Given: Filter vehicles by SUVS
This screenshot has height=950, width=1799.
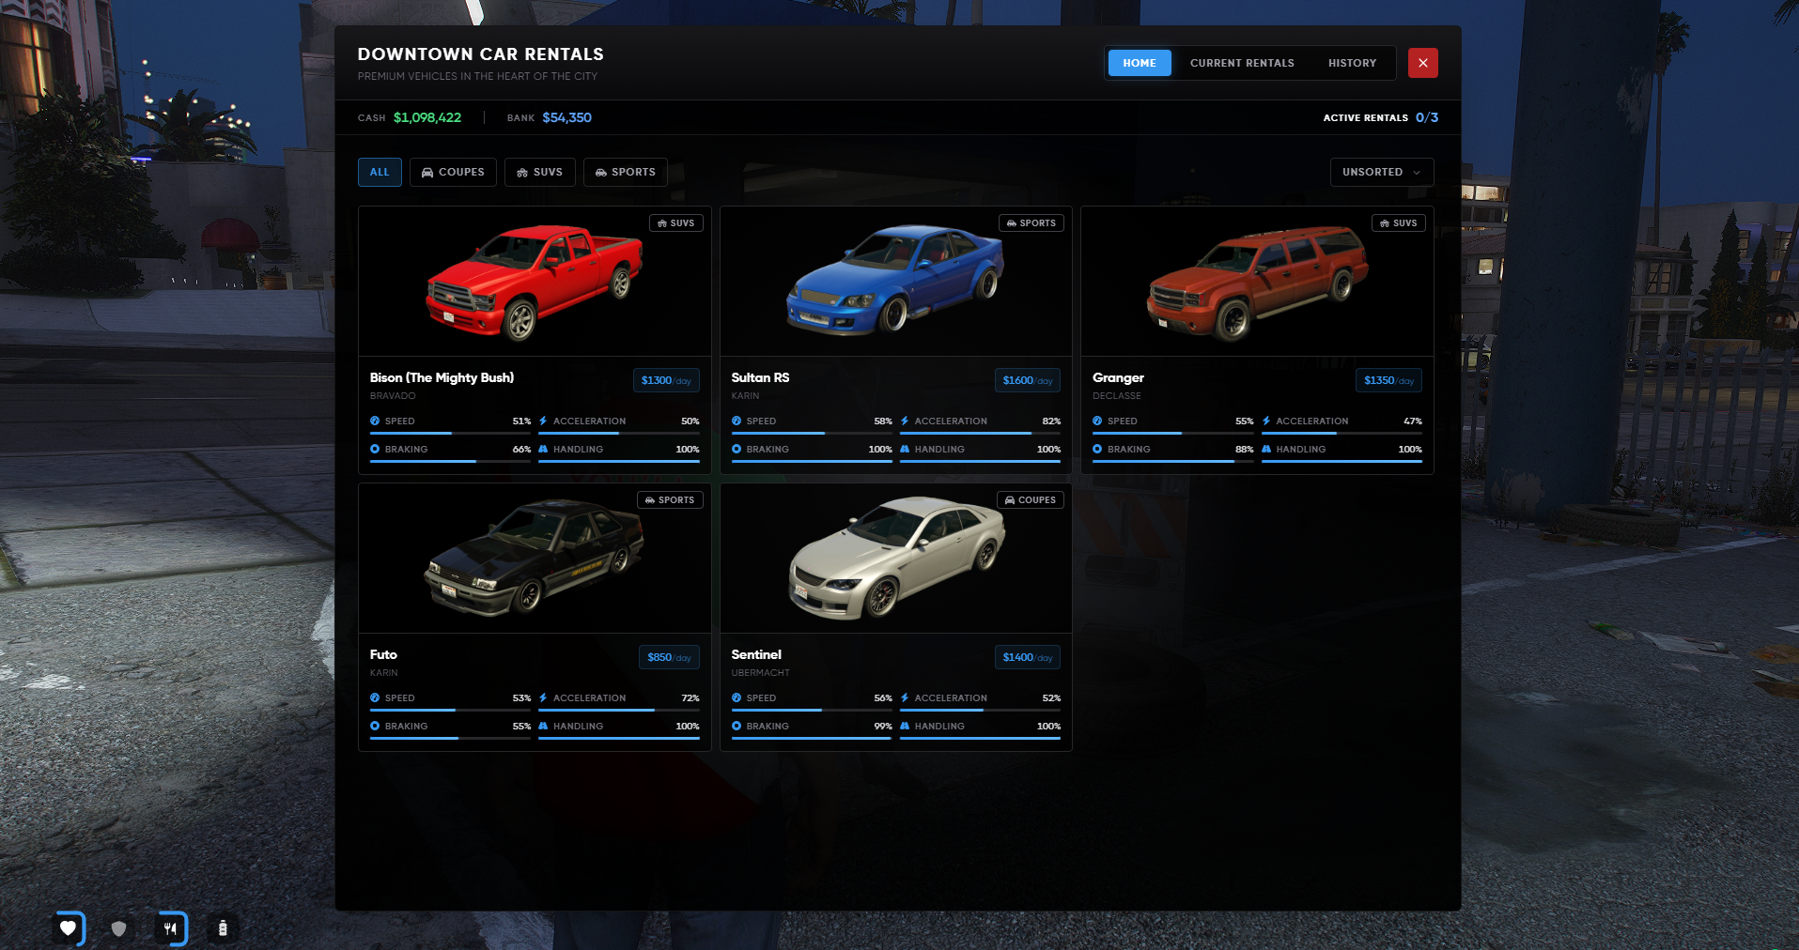Looking at the screenshot, I should (540, 172).
